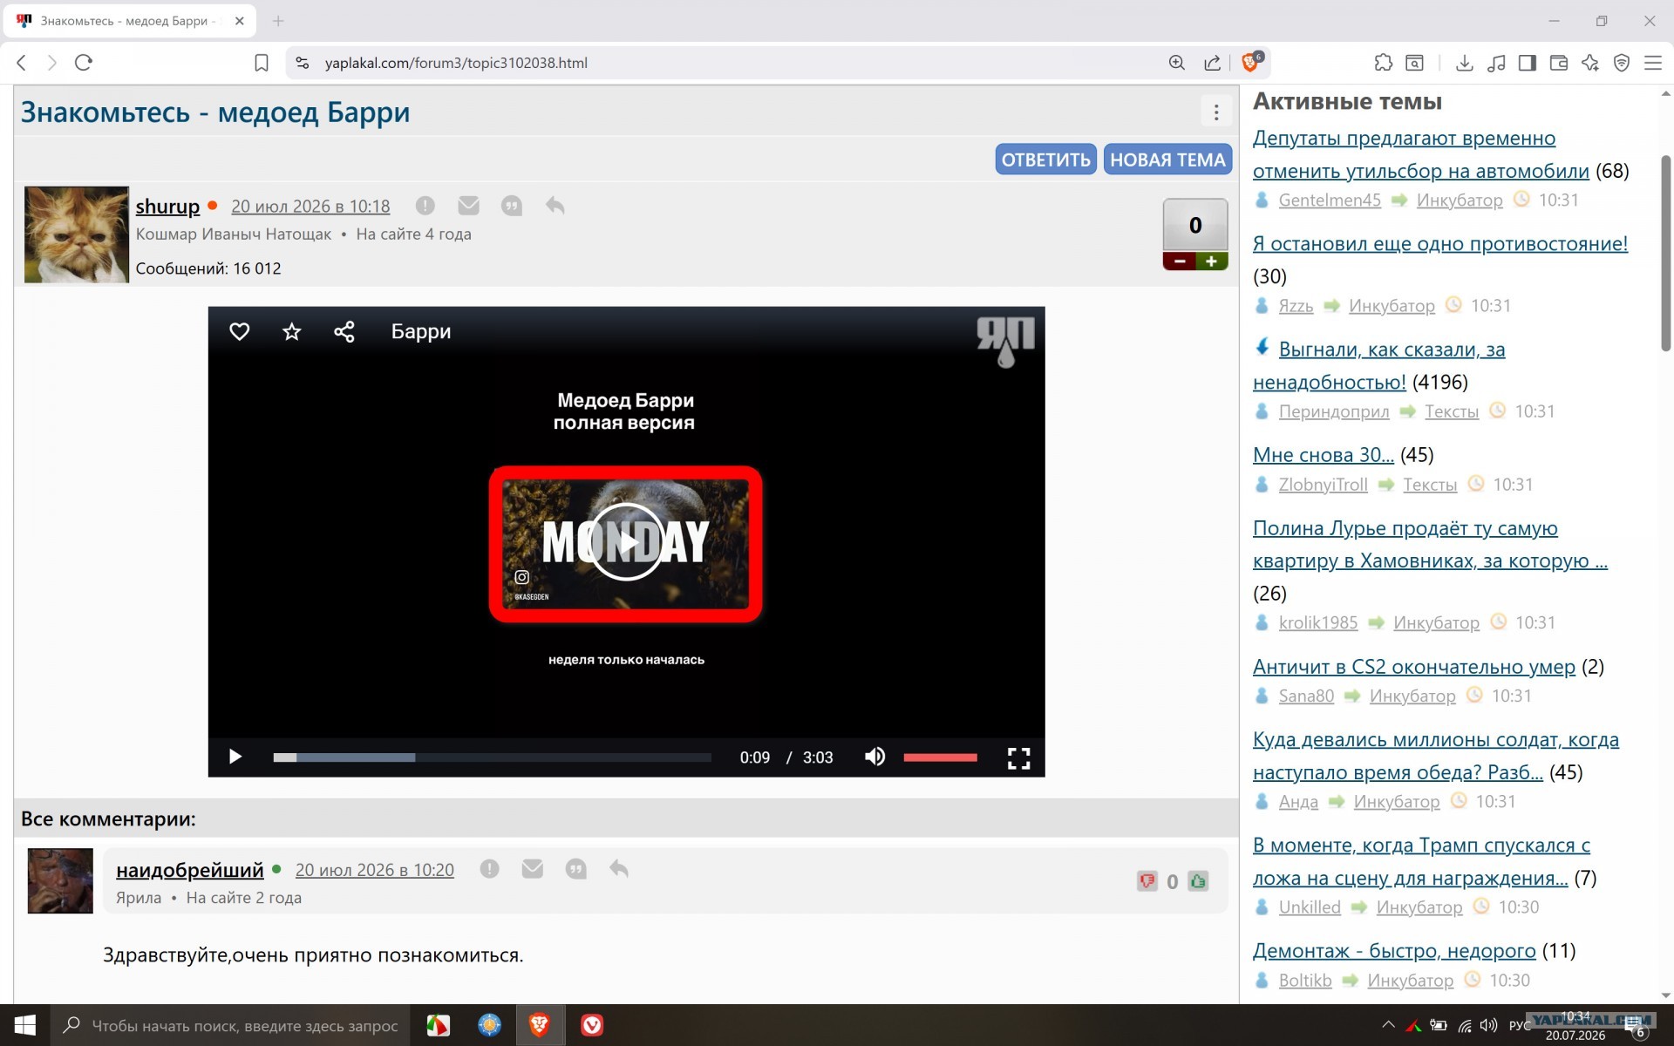Screen dimensions: 1674x1046
Task: Switch video to fullscreen
Action: point(1018,757)
